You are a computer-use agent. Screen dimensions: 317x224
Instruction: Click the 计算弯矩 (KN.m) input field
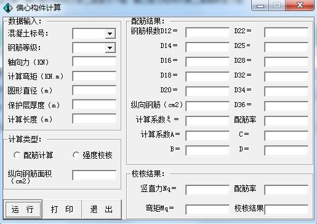(94, 76)
